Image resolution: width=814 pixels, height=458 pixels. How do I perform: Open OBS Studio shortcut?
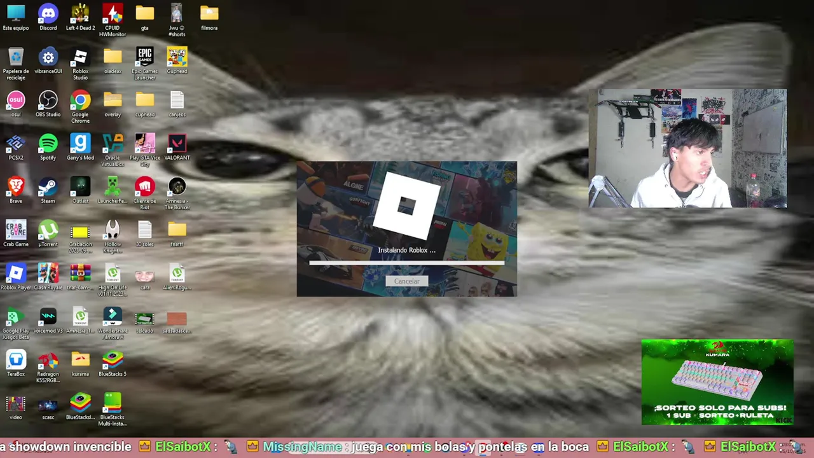pyautogui.click(x=48, y=104)
